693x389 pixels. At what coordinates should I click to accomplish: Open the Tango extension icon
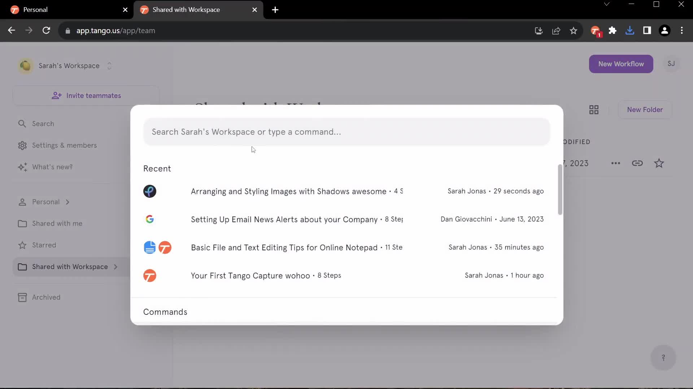coord(595,31)
